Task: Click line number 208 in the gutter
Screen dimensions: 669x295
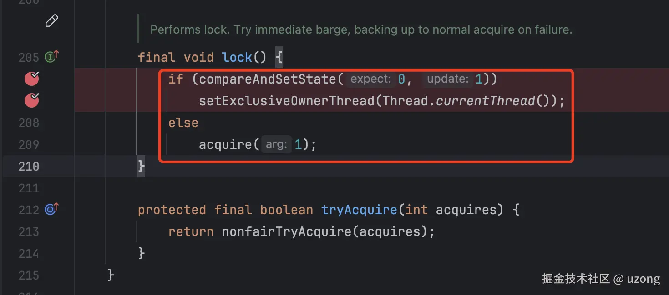Action: pyautogui.click(x=29, y=123)
